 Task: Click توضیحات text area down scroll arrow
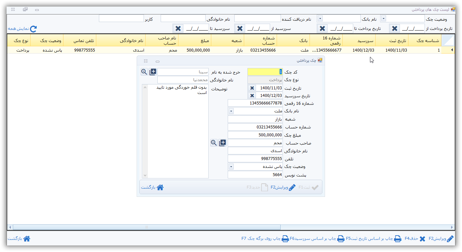coord(145,175)
